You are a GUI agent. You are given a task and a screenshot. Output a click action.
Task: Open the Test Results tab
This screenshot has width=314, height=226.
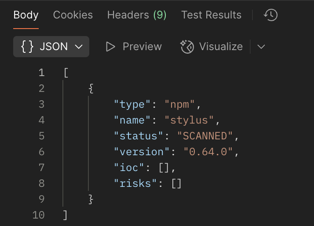tap(211, 15)
